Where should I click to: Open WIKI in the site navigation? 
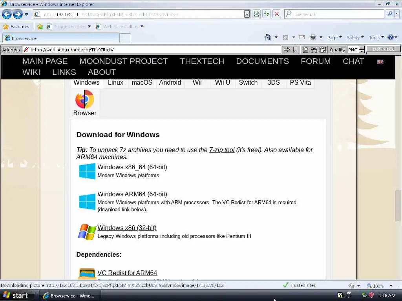[31, 72]
